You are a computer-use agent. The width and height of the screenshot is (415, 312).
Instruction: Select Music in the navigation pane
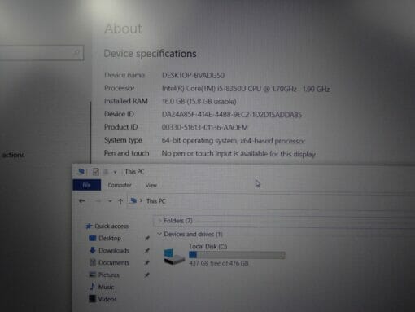click(106, 287)
